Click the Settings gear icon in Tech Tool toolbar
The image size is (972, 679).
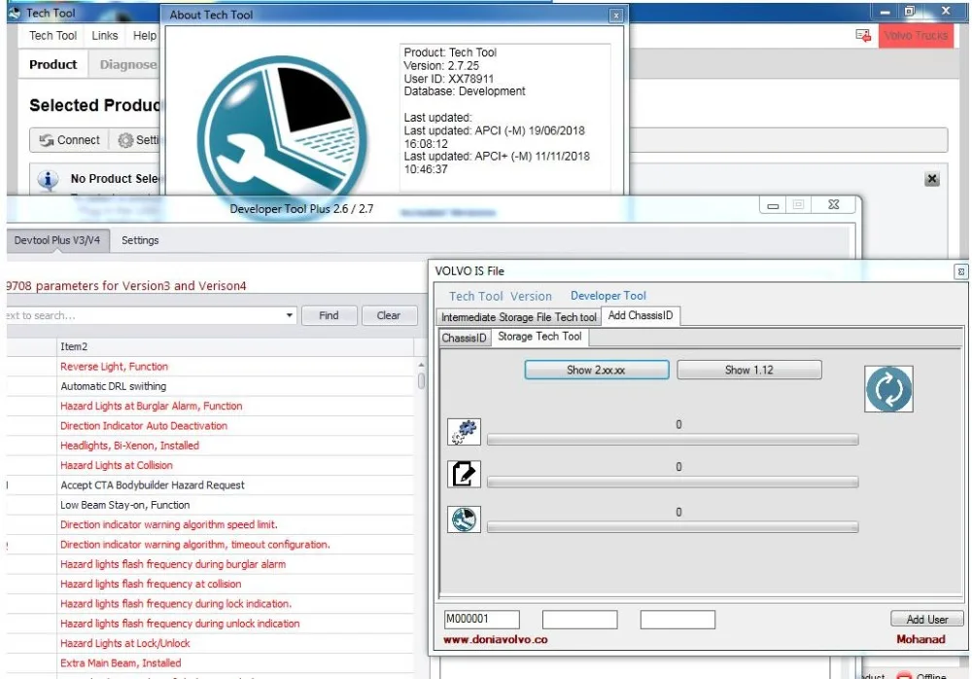click(x=125, y=140)
